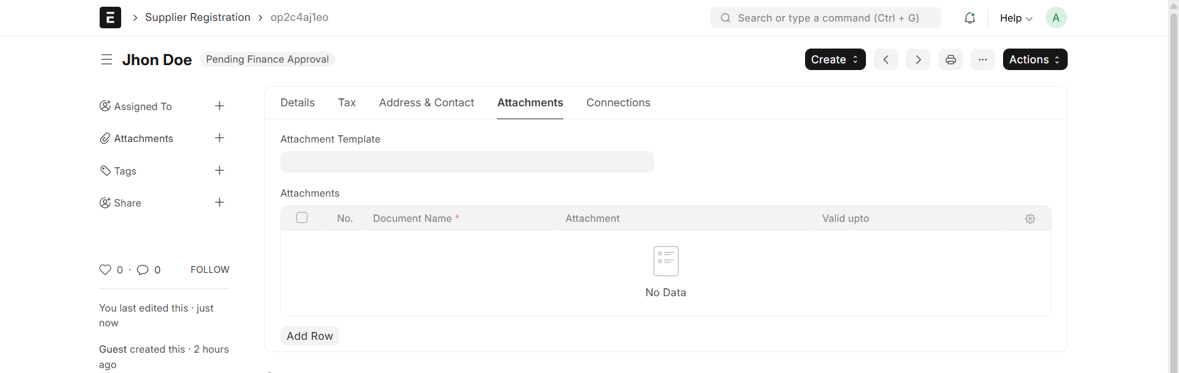Print this supplier registration
The width and height of the screenshot is (1179, 373).
[951, 60]
